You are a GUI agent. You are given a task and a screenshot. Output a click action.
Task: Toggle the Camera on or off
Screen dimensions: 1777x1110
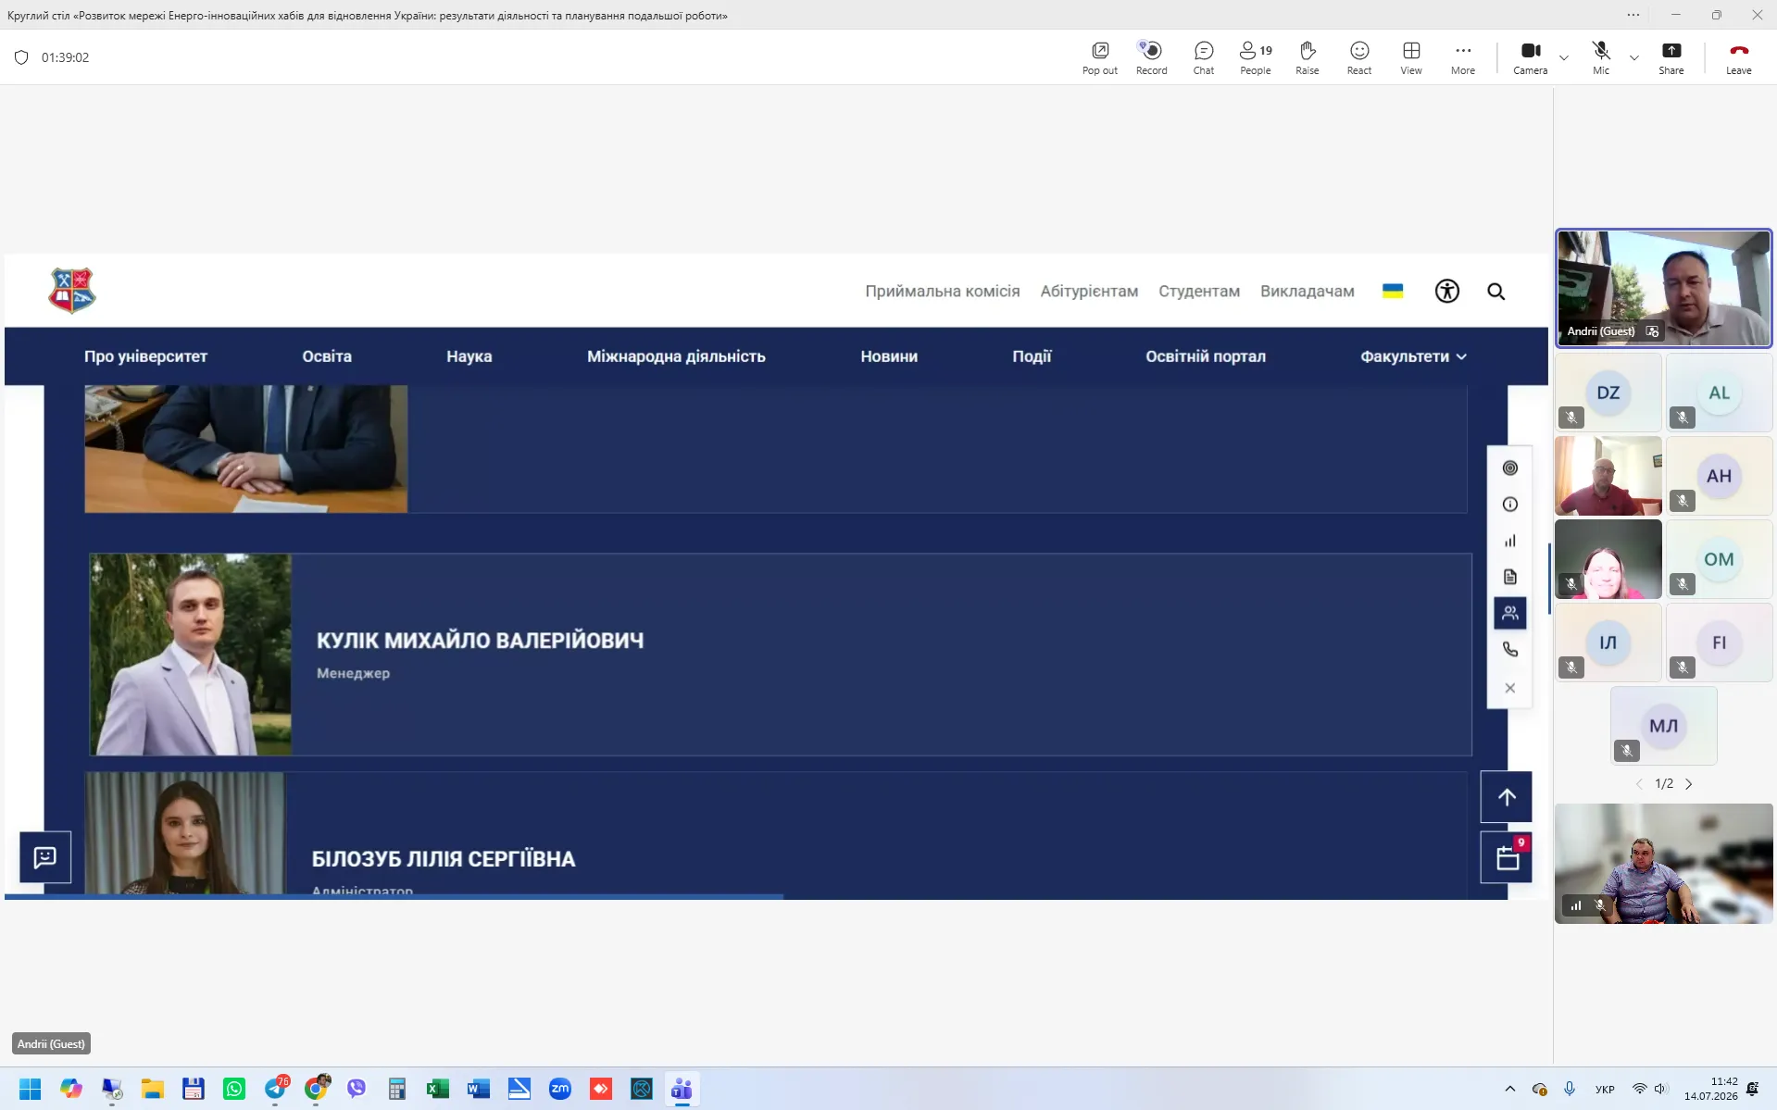[1530, 57]
